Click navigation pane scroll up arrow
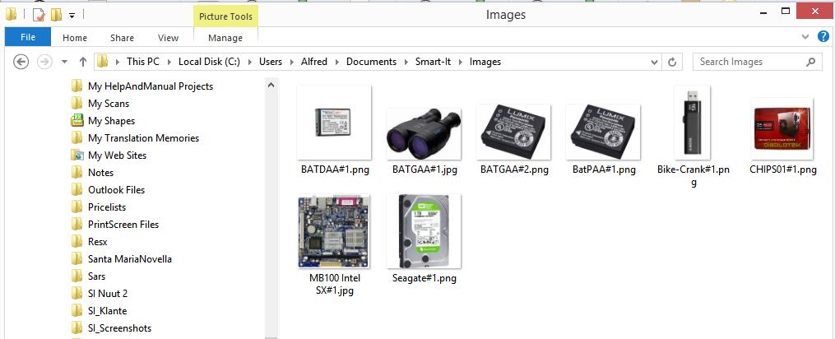The height and width of the screenshot is (339, 835). pyautogui.click(x=271, y=84)
